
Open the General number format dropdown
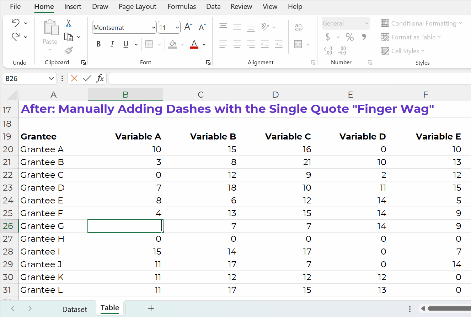[367, 23]
